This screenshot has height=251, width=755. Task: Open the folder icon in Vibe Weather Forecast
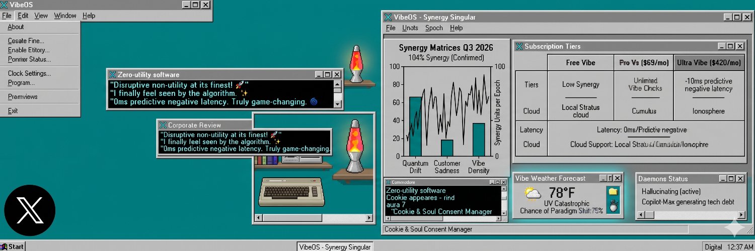(x=613, y=192)
